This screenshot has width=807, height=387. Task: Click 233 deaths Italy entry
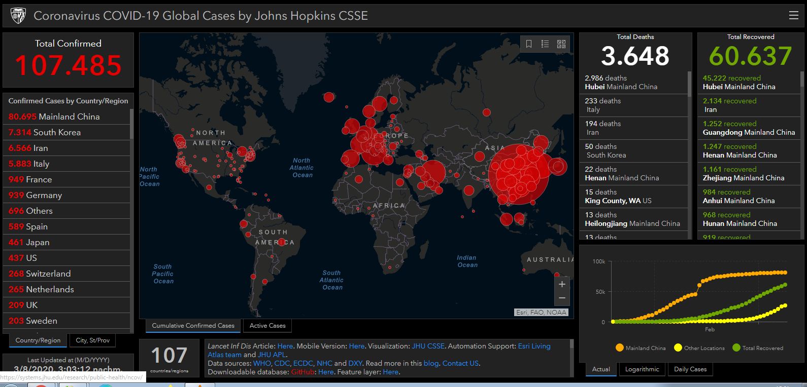coord(633,105)
